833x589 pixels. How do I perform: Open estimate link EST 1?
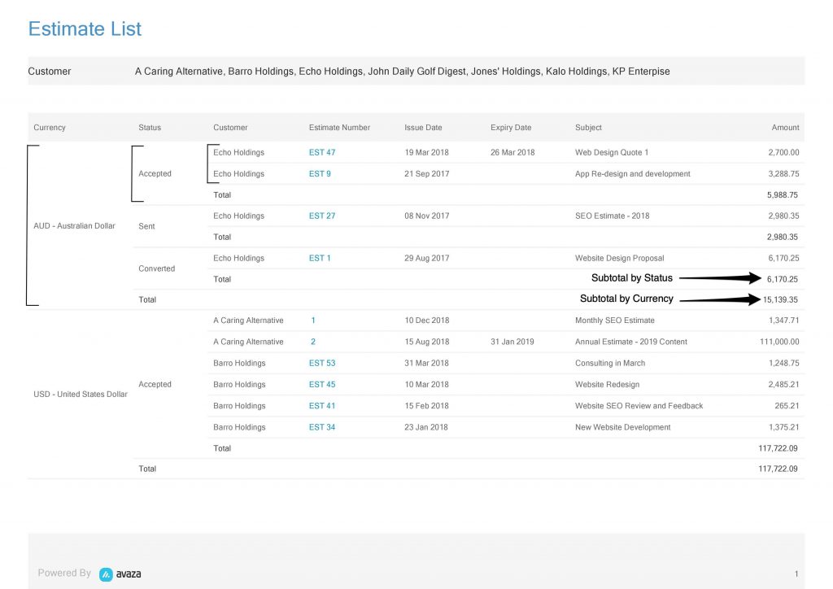(x=320, y=258)
